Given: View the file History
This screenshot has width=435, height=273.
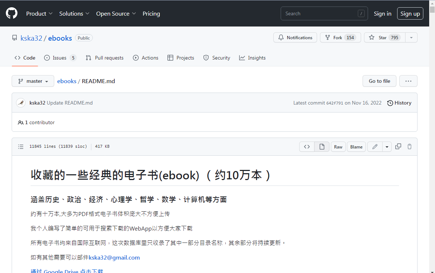Looking at the screenshot, I should pyautogui.click(x=399, y=103).
